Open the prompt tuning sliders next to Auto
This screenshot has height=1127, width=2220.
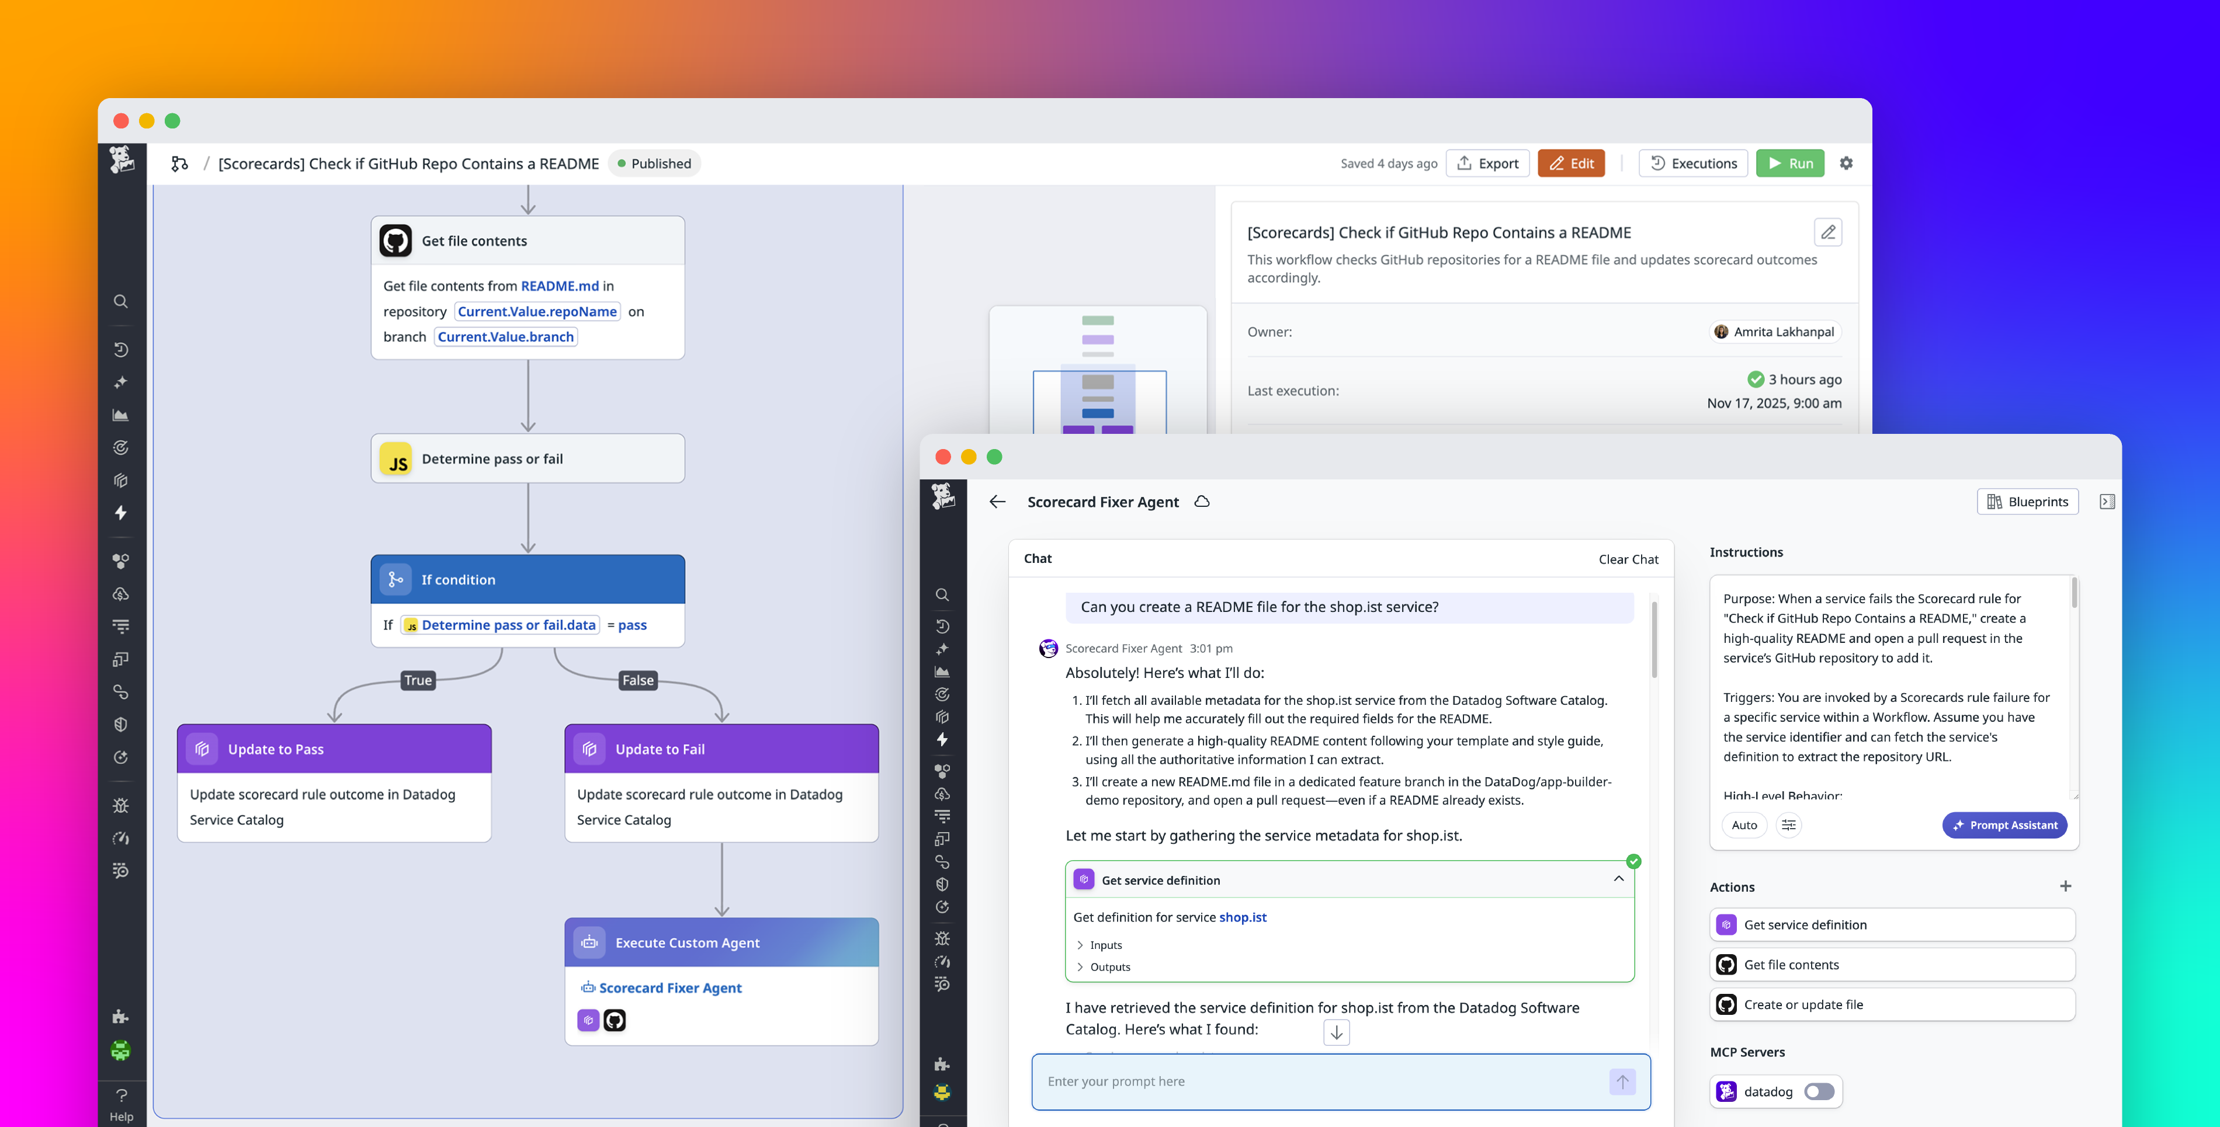tap(1788, 825)
